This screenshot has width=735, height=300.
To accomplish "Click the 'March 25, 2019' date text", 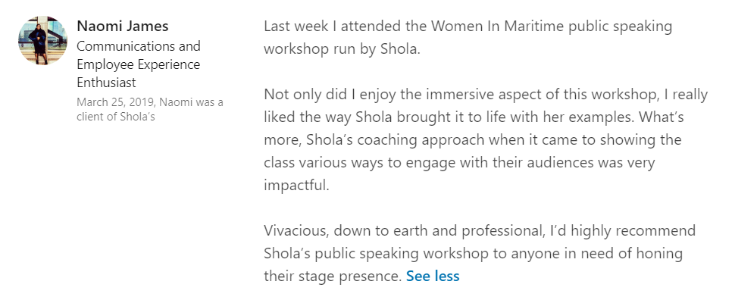I will 111,102.
